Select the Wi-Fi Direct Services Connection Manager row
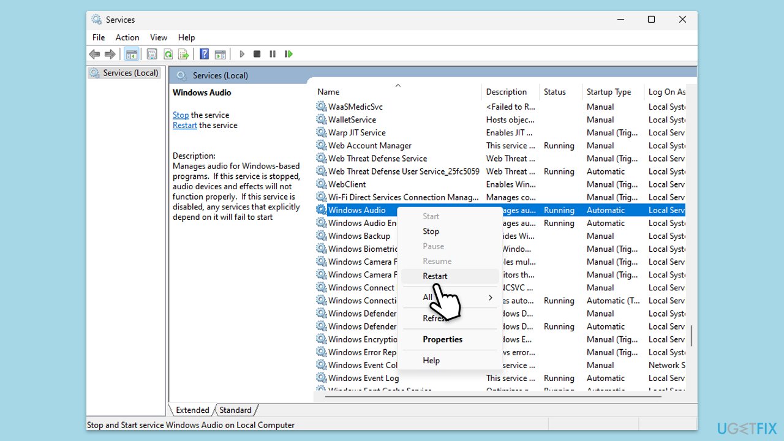 [x=500, y=197]
